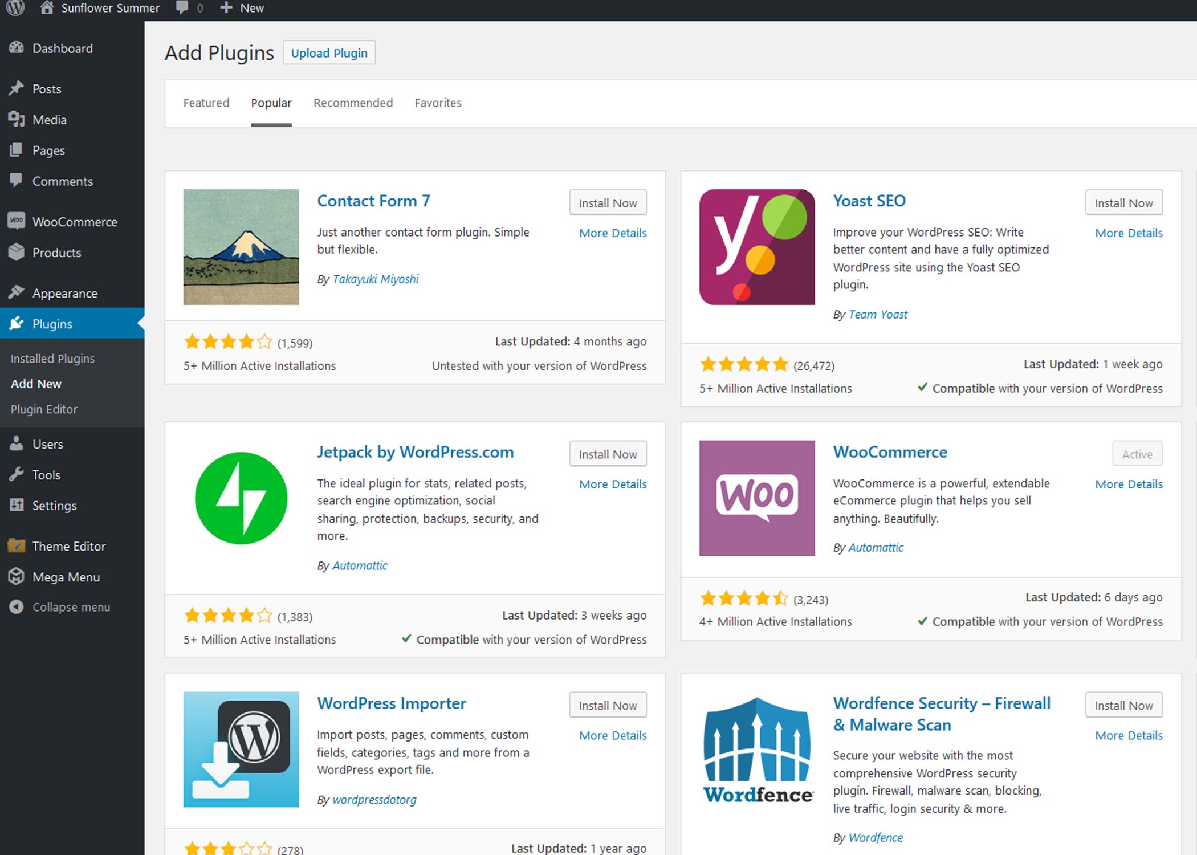Image resolution: width=1197 pixels, height=855 pixels.
Task: Click the WooCommerce woo icon in sidebar
Action: (x=17, y=221)
